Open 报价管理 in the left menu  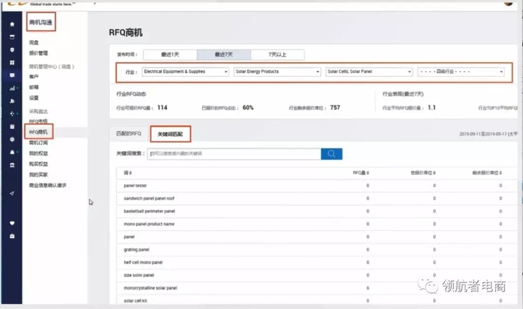tap(38, 52)
